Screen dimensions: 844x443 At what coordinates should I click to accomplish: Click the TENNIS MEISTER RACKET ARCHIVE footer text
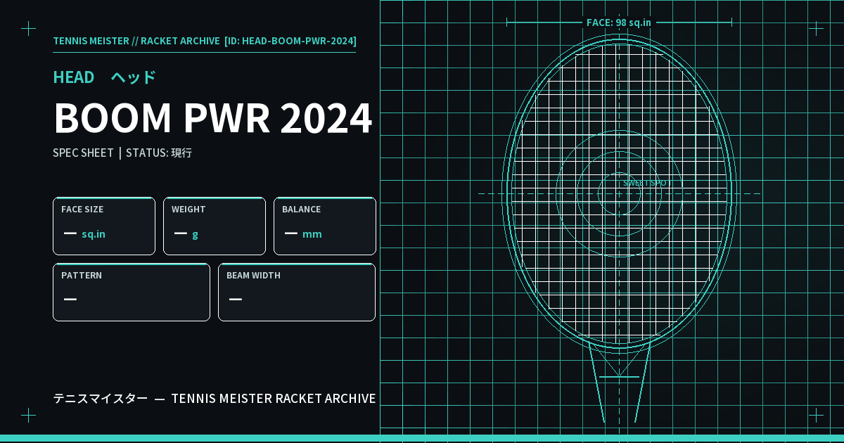tap(274, 399)
